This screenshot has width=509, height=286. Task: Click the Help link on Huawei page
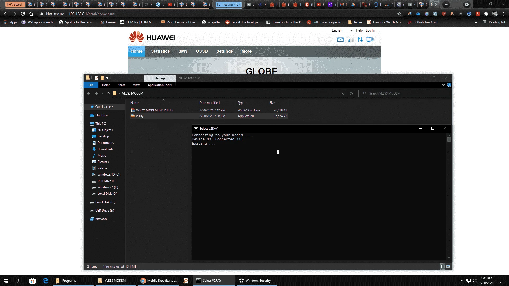(x=359, y=30)
